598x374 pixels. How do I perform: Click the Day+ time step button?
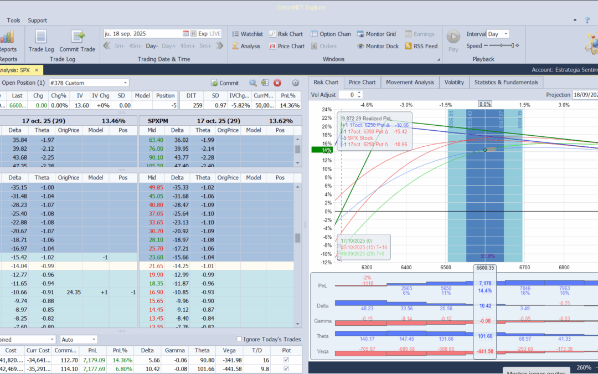pos(168,46)
